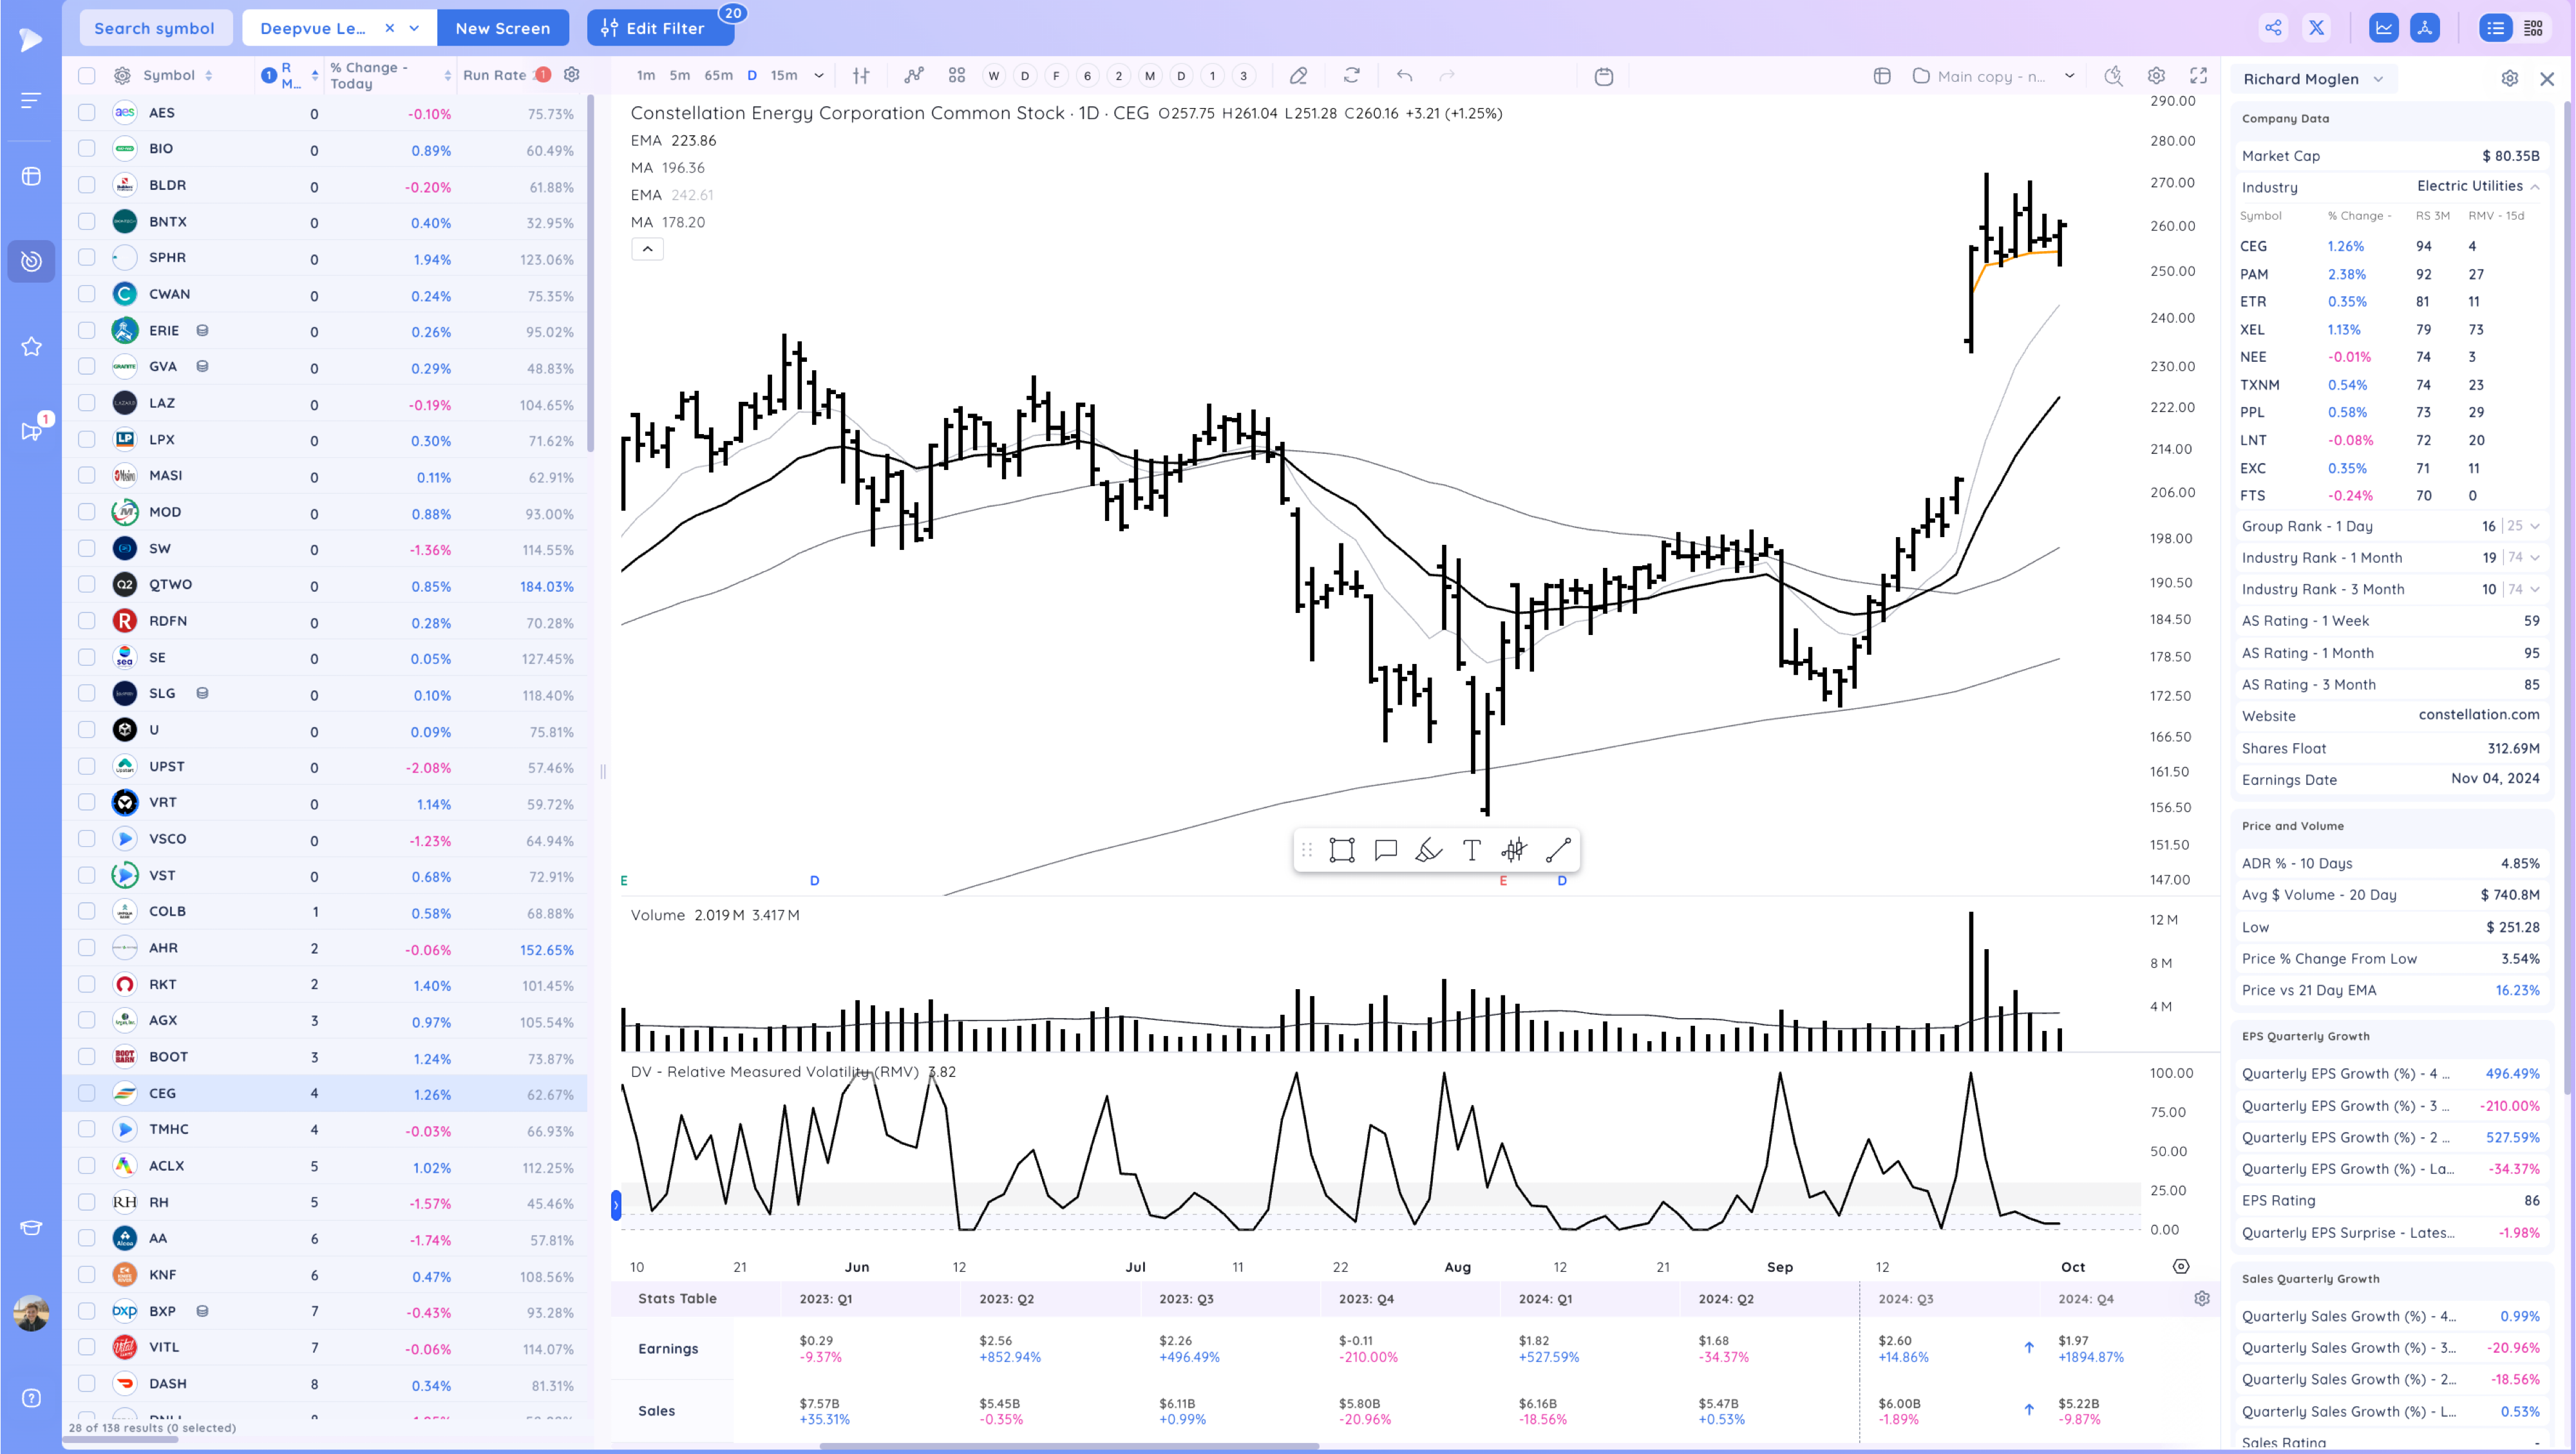Check the UPST row checkbox
Screen dimensions: 2576x1454
coord(87,766)
